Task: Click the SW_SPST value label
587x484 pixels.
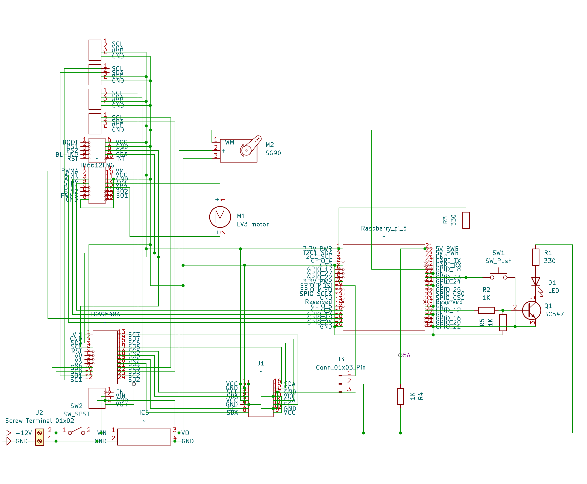Action: click(77, 414)
